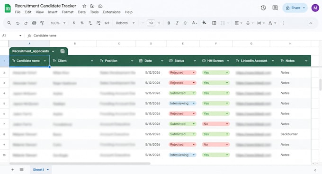Click the horizontal scrollbar
The image size is (322, 174).
coord(80,164)
